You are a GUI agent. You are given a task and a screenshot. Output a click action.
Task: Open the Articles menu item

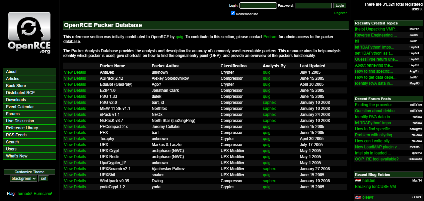click(29, 79)
